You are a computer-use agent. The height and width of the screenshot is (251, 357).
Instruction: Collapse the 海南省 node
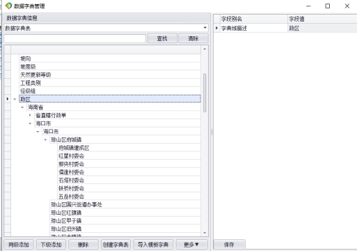(x=22, y=107)
